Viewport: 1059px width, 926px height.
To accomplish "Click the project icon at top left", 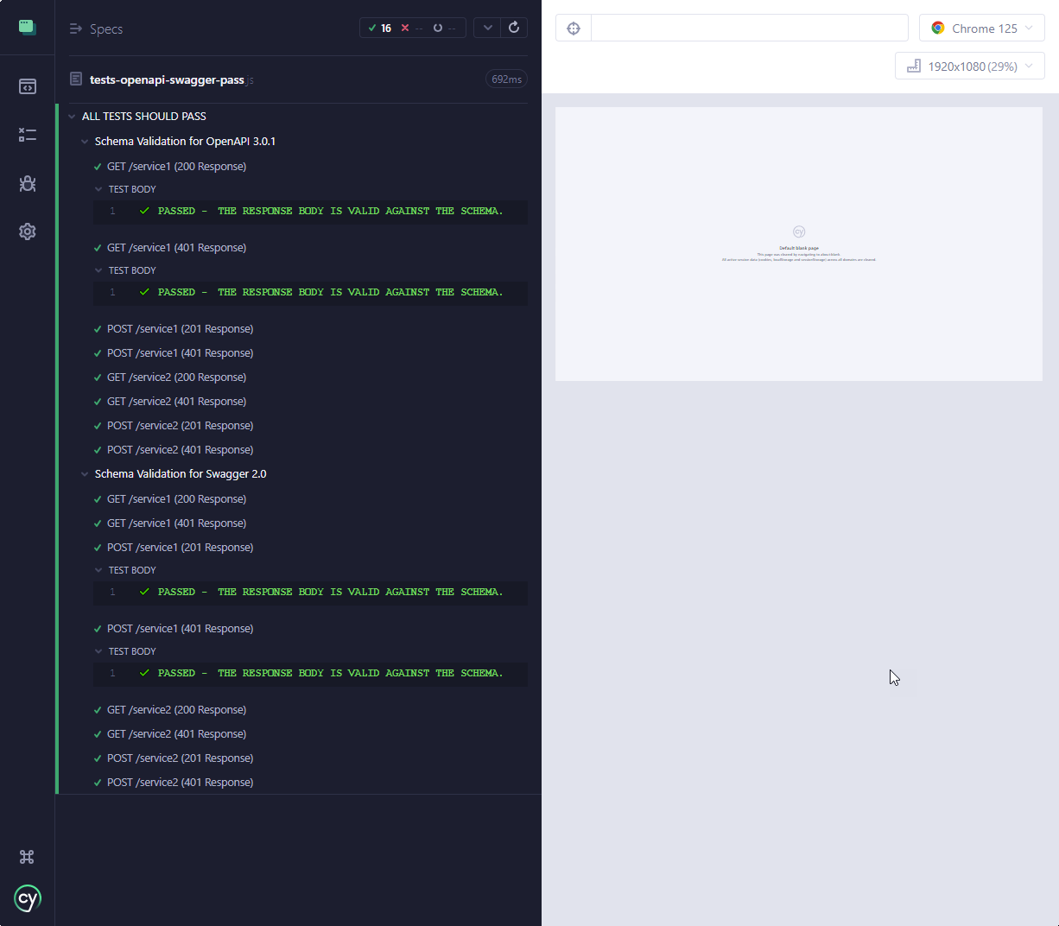I will 28,27.
